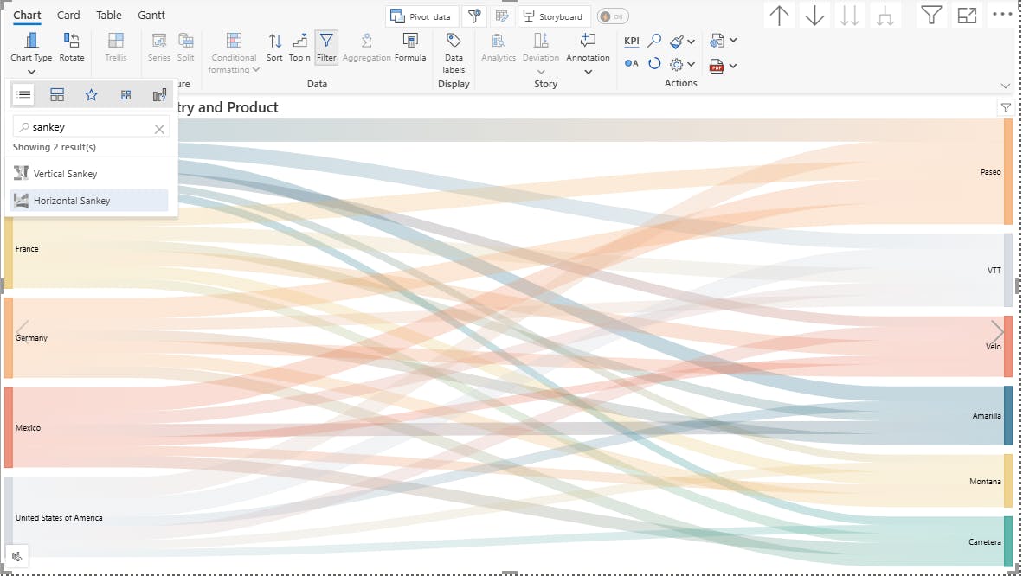
Task: Click the PDF export icon
Action: (717, 65)
